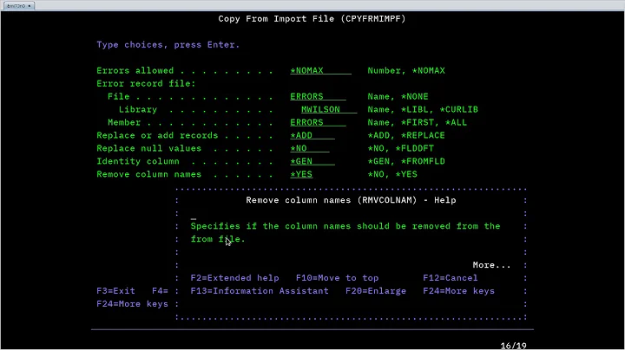Click the '*NO, *FLDDFT' choices hint

[400, 148]
